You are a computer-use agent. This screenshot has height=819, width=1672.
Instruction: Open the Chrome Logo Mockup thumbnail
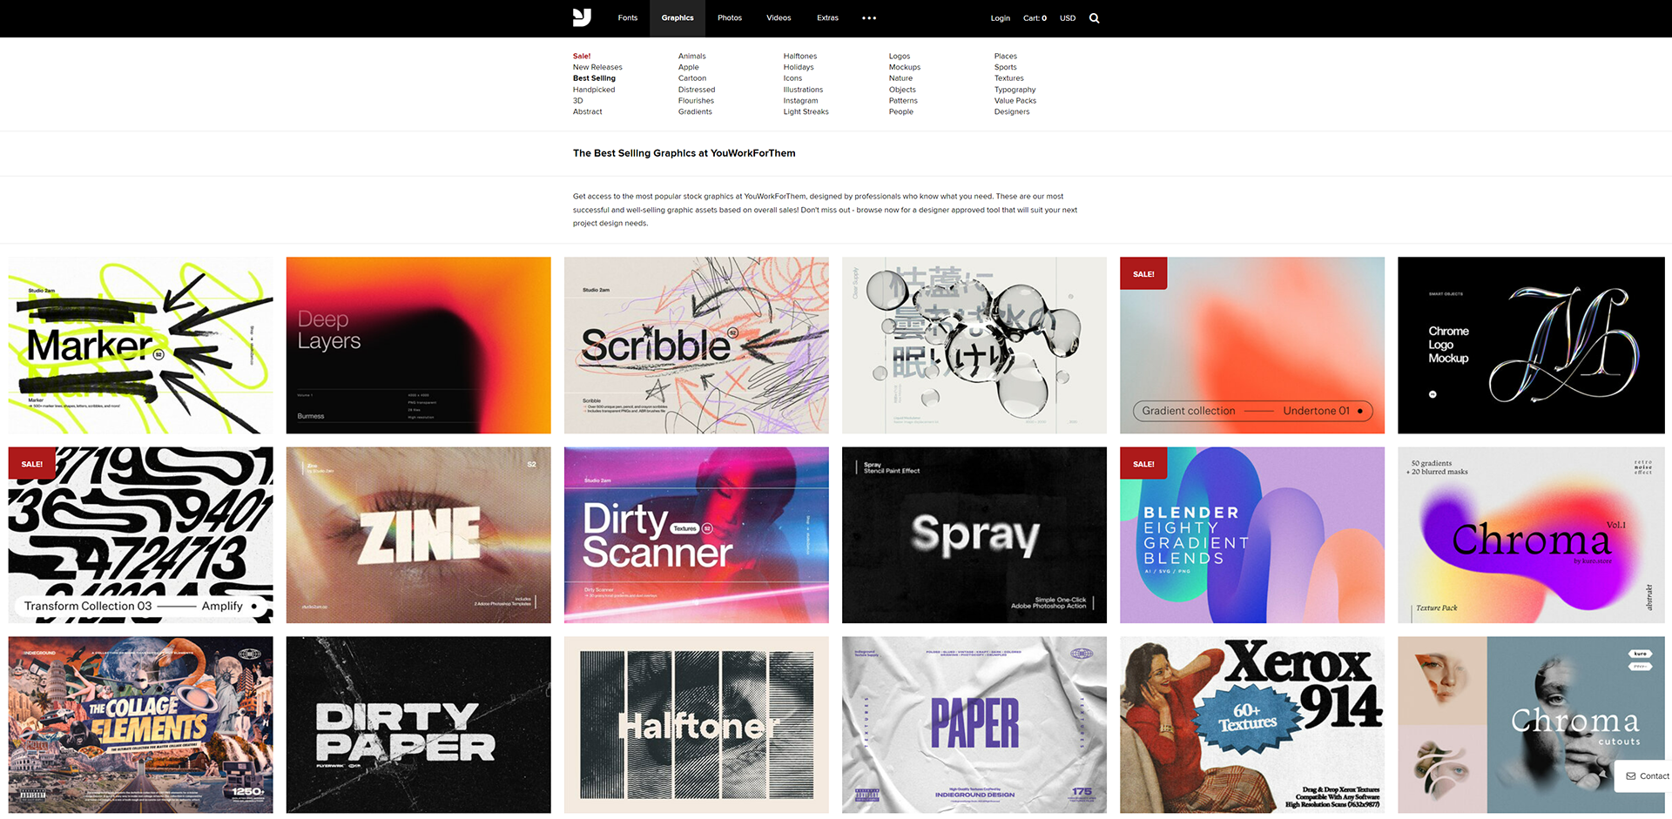coord(1531,346)
